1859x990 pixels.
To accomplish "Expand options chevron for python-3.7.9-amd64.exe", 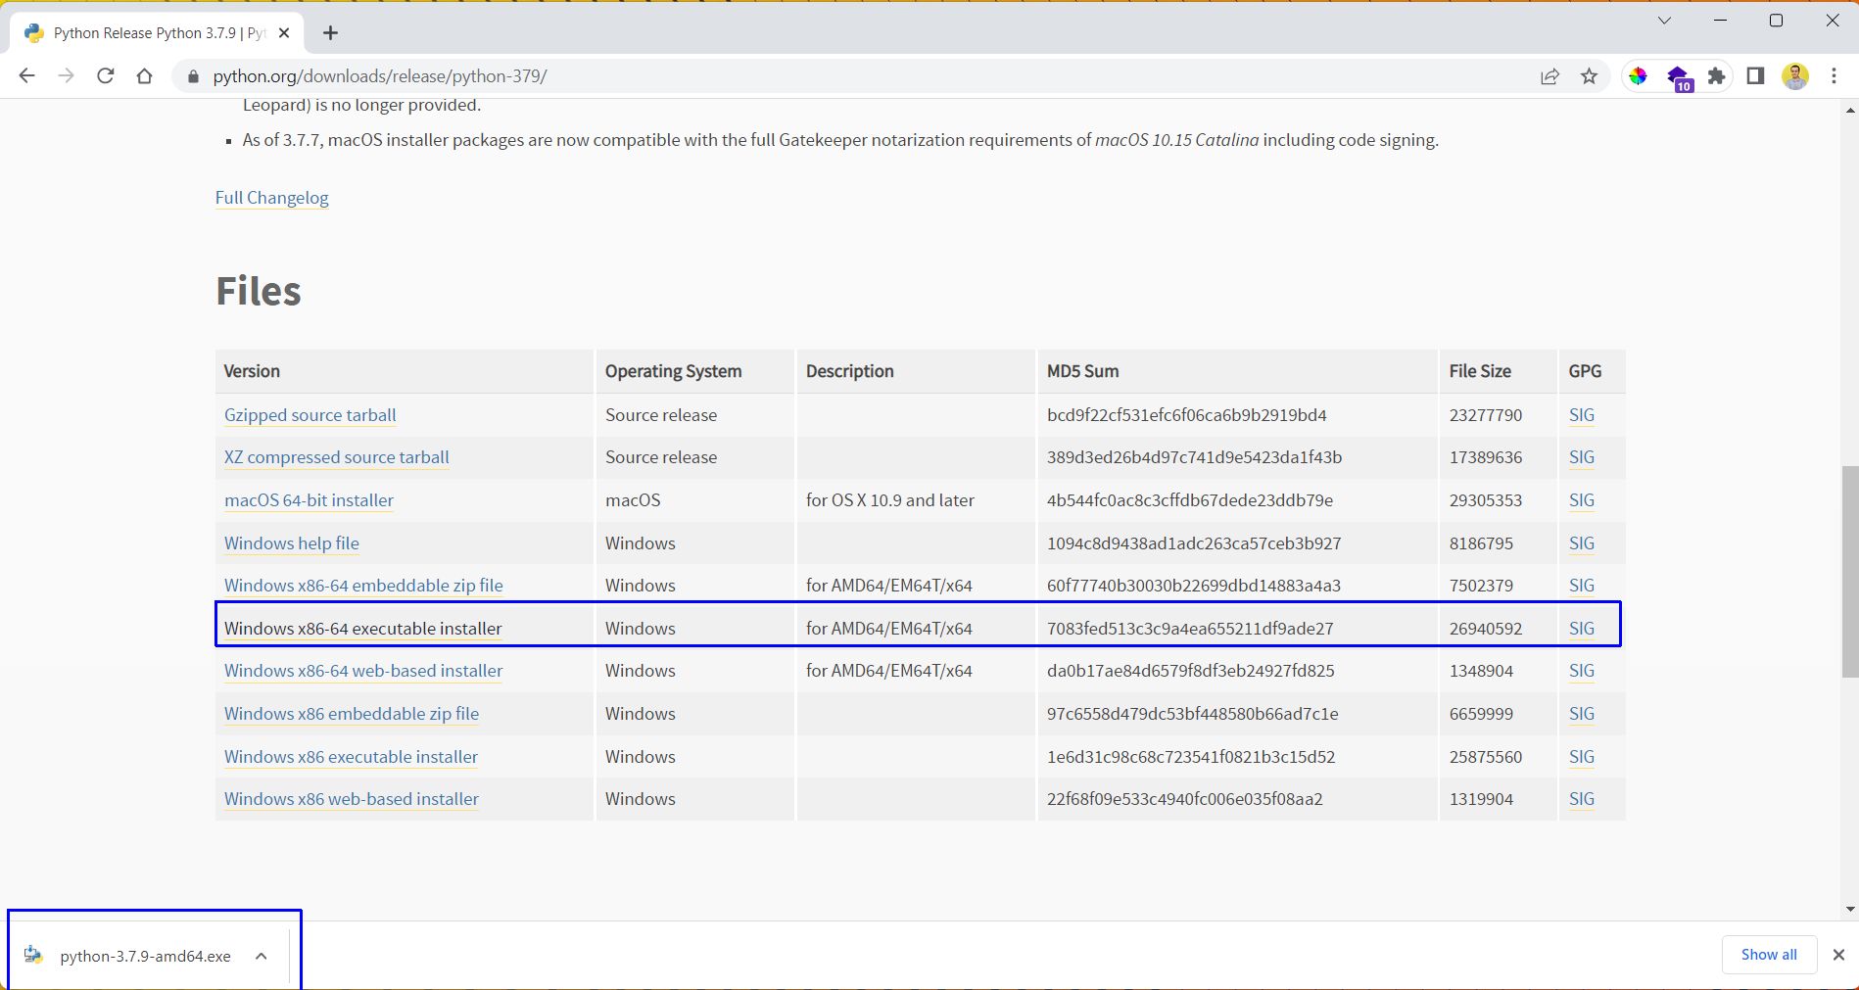I will [262, 956].
